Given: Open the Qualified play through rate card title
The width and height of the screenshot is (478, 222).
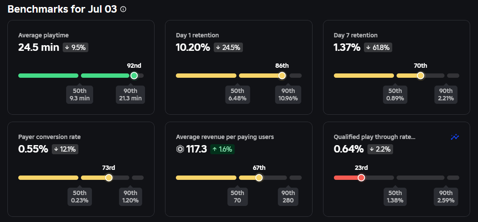Looking at the screenshot, I should (x=374, y=137).
